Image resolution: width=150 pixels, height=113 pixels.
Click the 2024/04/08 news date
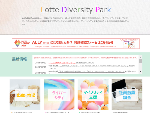[41, 67]
